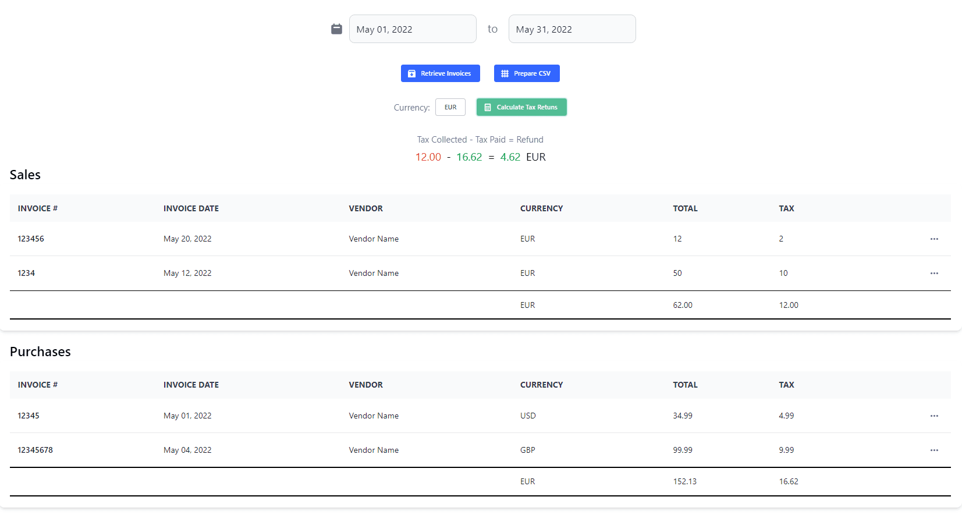Click the GBP currency cell
This screenshot has width=962, height=518.
tap(528, 450)
